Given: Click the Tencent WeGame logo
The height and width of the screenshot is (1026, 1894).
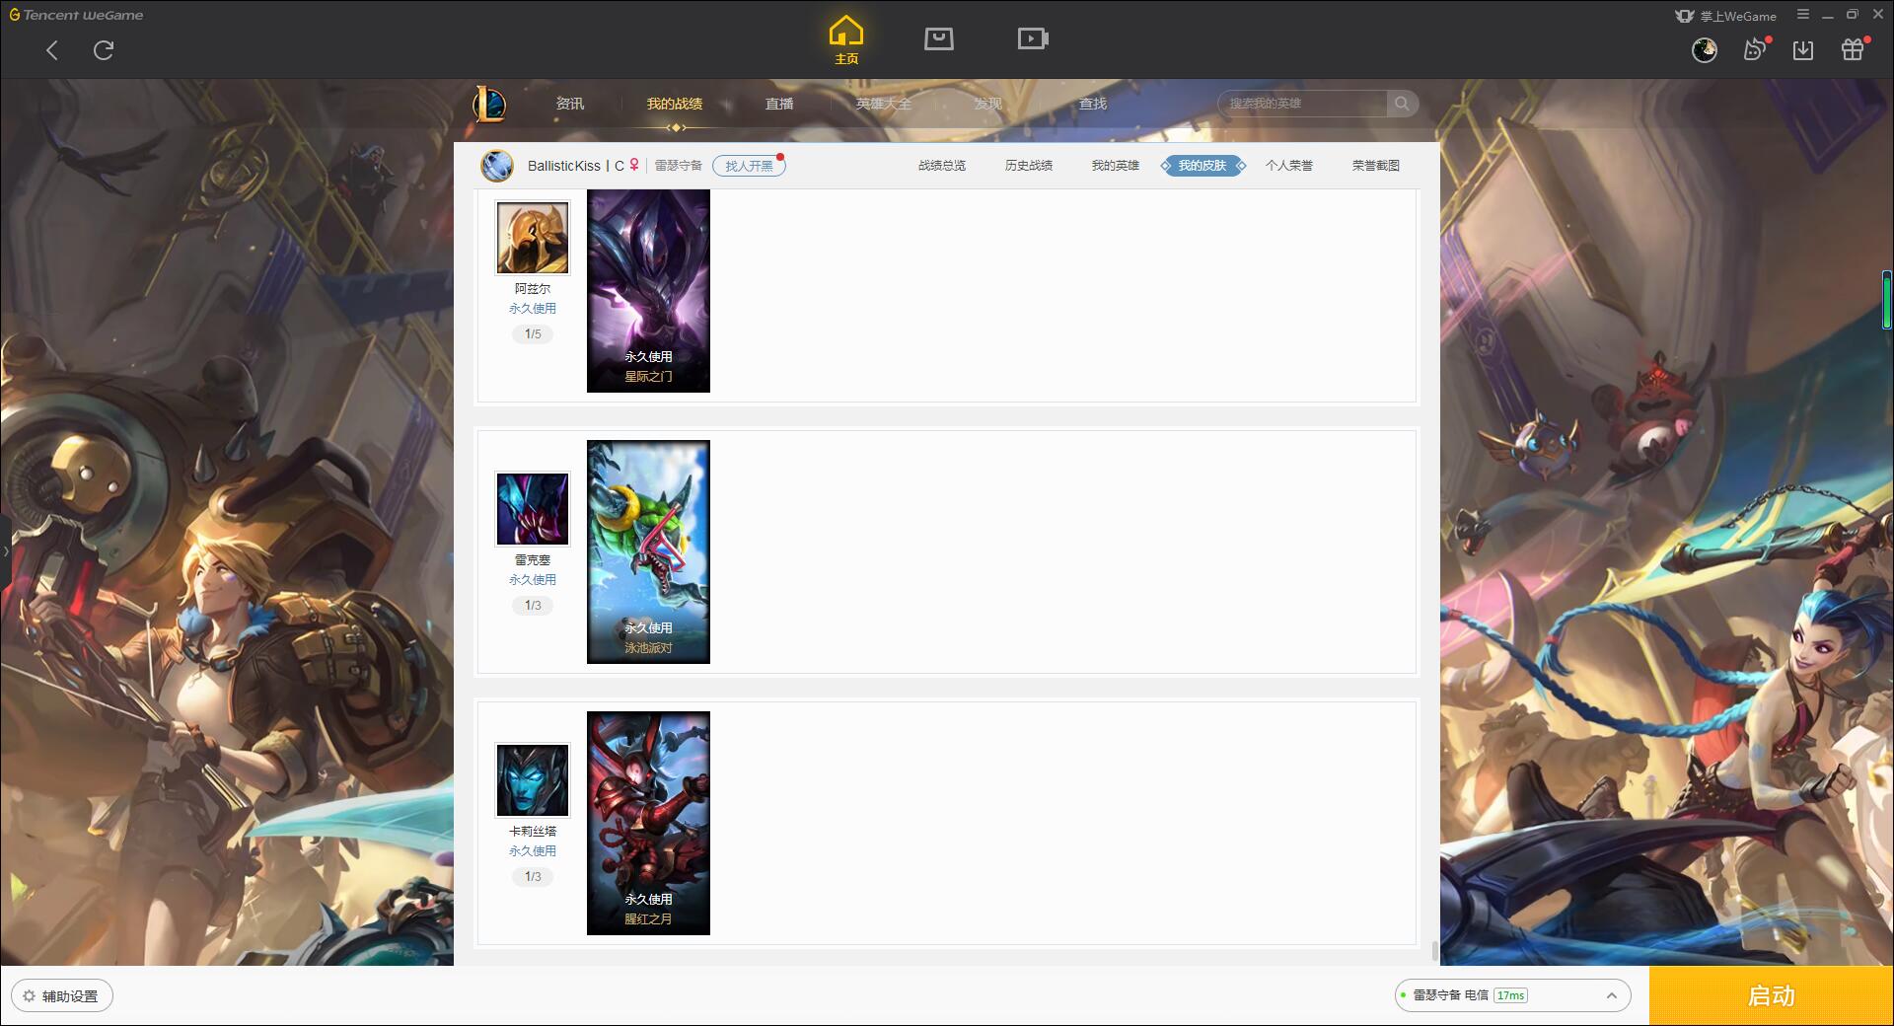Looking at the screenshot, I should click(x=76, y=15).
